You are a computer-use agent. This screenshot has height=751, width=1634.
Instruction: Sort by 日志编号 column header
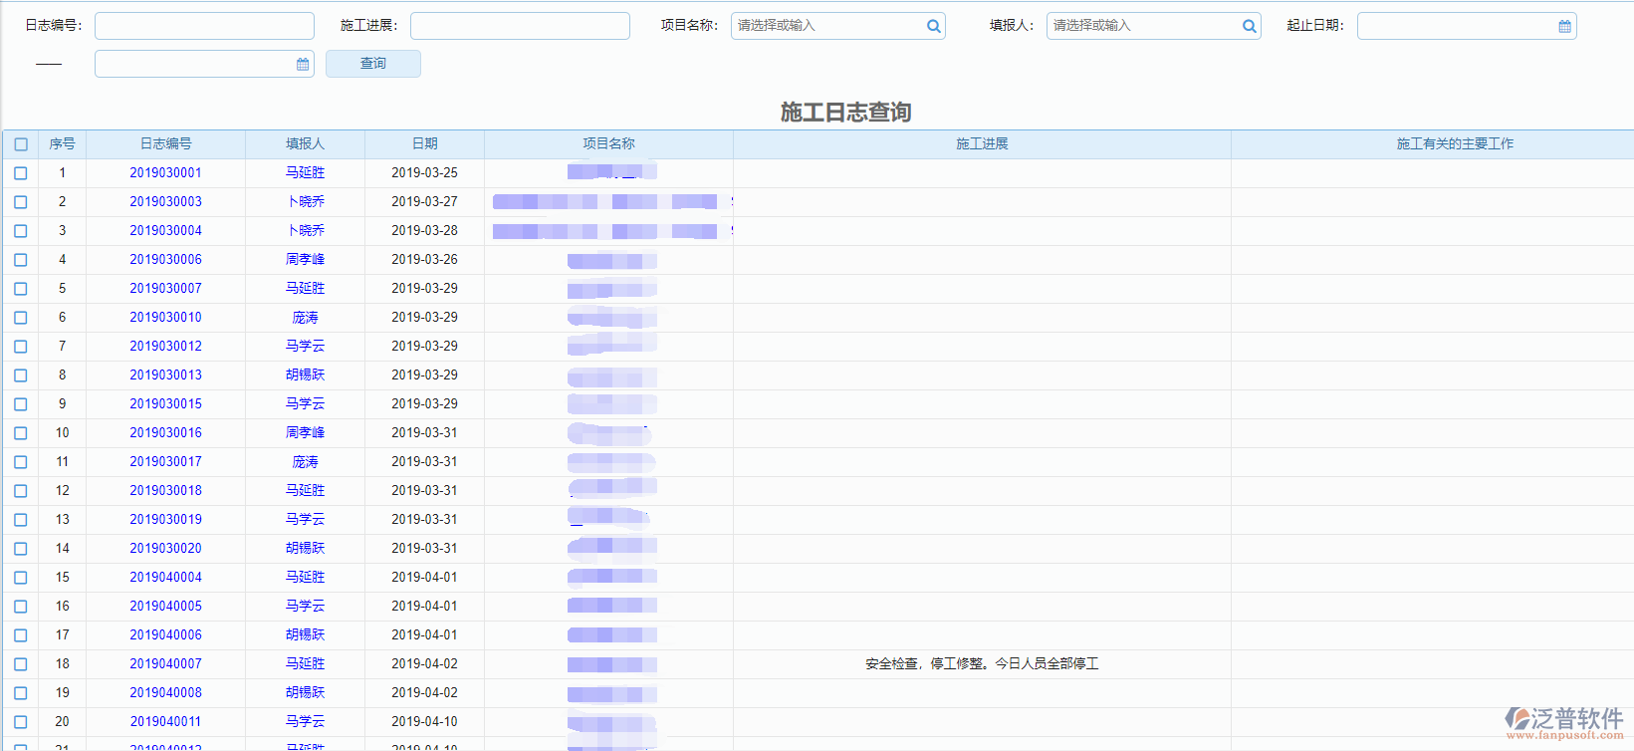coord(165,144)
